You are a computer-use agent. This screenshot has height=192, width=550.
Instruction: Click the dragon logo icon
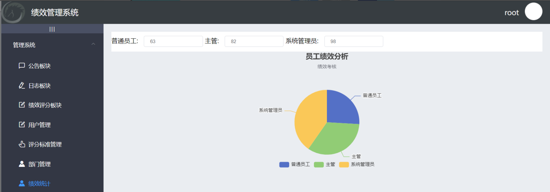(x=13, y=13)
